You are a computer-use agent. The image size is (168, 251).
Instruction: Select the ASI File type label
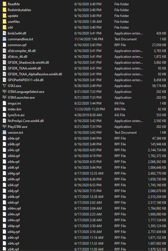120,115
